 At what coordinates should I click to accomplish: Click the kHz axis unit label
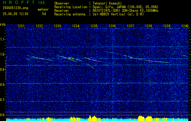point(3,25)
